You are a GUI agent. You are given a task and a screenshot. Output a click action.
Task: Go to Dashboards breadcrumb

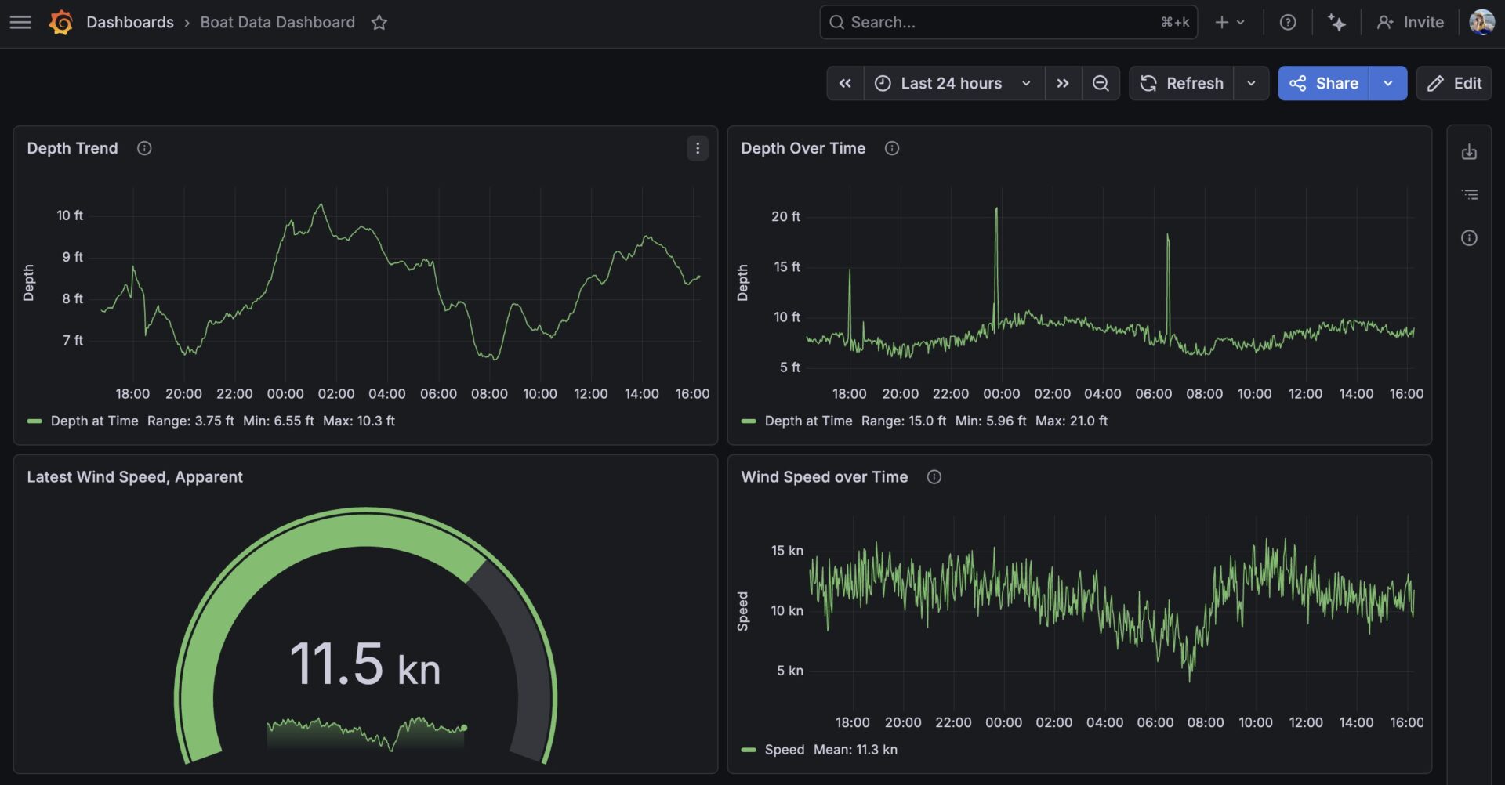130,22
